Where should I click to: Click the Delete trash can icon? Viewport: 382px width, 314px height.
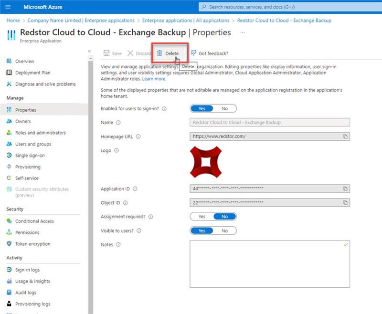[x=159, y=53]
